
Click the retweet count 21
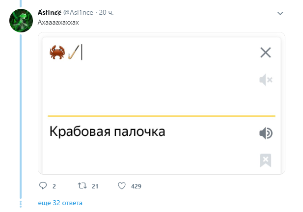[x=95, y=186]
